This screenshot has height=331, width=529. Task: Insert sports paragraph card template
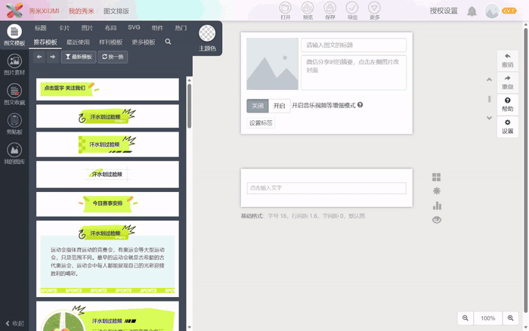(x=107, y=258)
